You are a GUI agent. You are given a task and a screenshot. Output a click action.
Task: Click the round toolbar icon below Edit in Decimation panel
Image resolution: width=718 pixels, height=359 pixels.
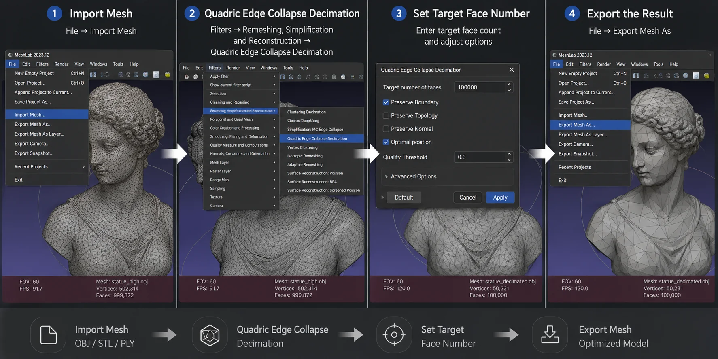click(x=195, y=76)
